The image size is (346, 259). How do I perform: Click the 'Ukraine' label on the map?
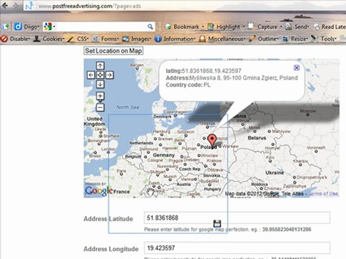point(275,173)
